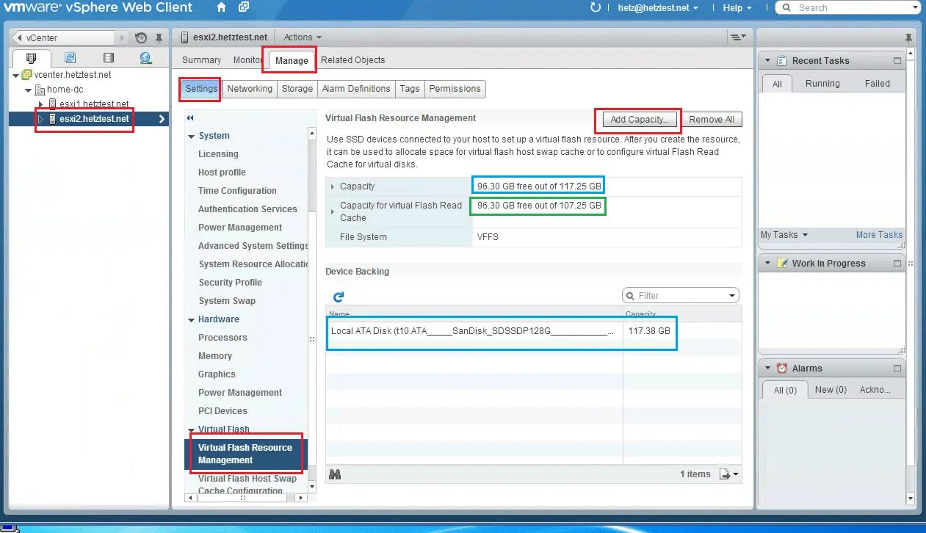Expand esxi1.hetztest.net tree node
Image resolution: width=926 pixels, height=533 pixels.
[41, 104]
